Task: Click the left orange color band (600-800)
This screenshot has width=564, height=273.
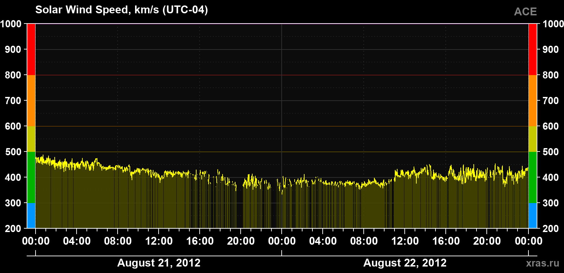Action: click(x=31, y=101)
